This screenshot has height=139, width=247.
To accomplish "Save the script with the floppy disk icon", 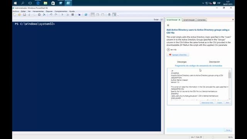I will pyautogui.click(x=24, y=15).
